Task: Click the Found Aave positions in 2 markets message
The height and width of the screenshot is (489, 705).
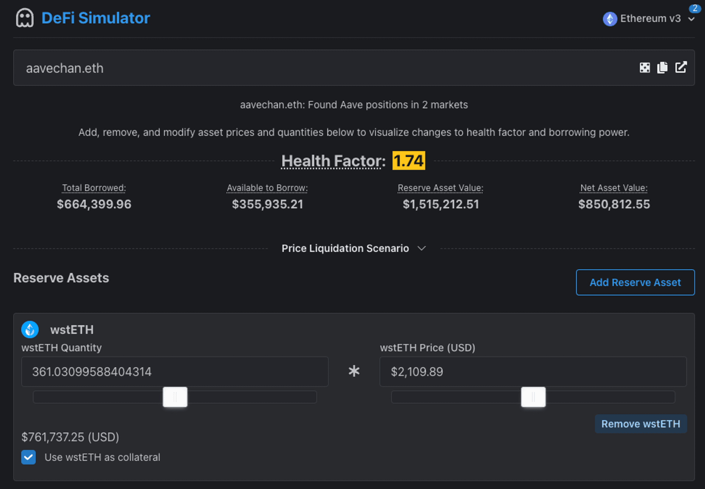Action: point(354,105)
